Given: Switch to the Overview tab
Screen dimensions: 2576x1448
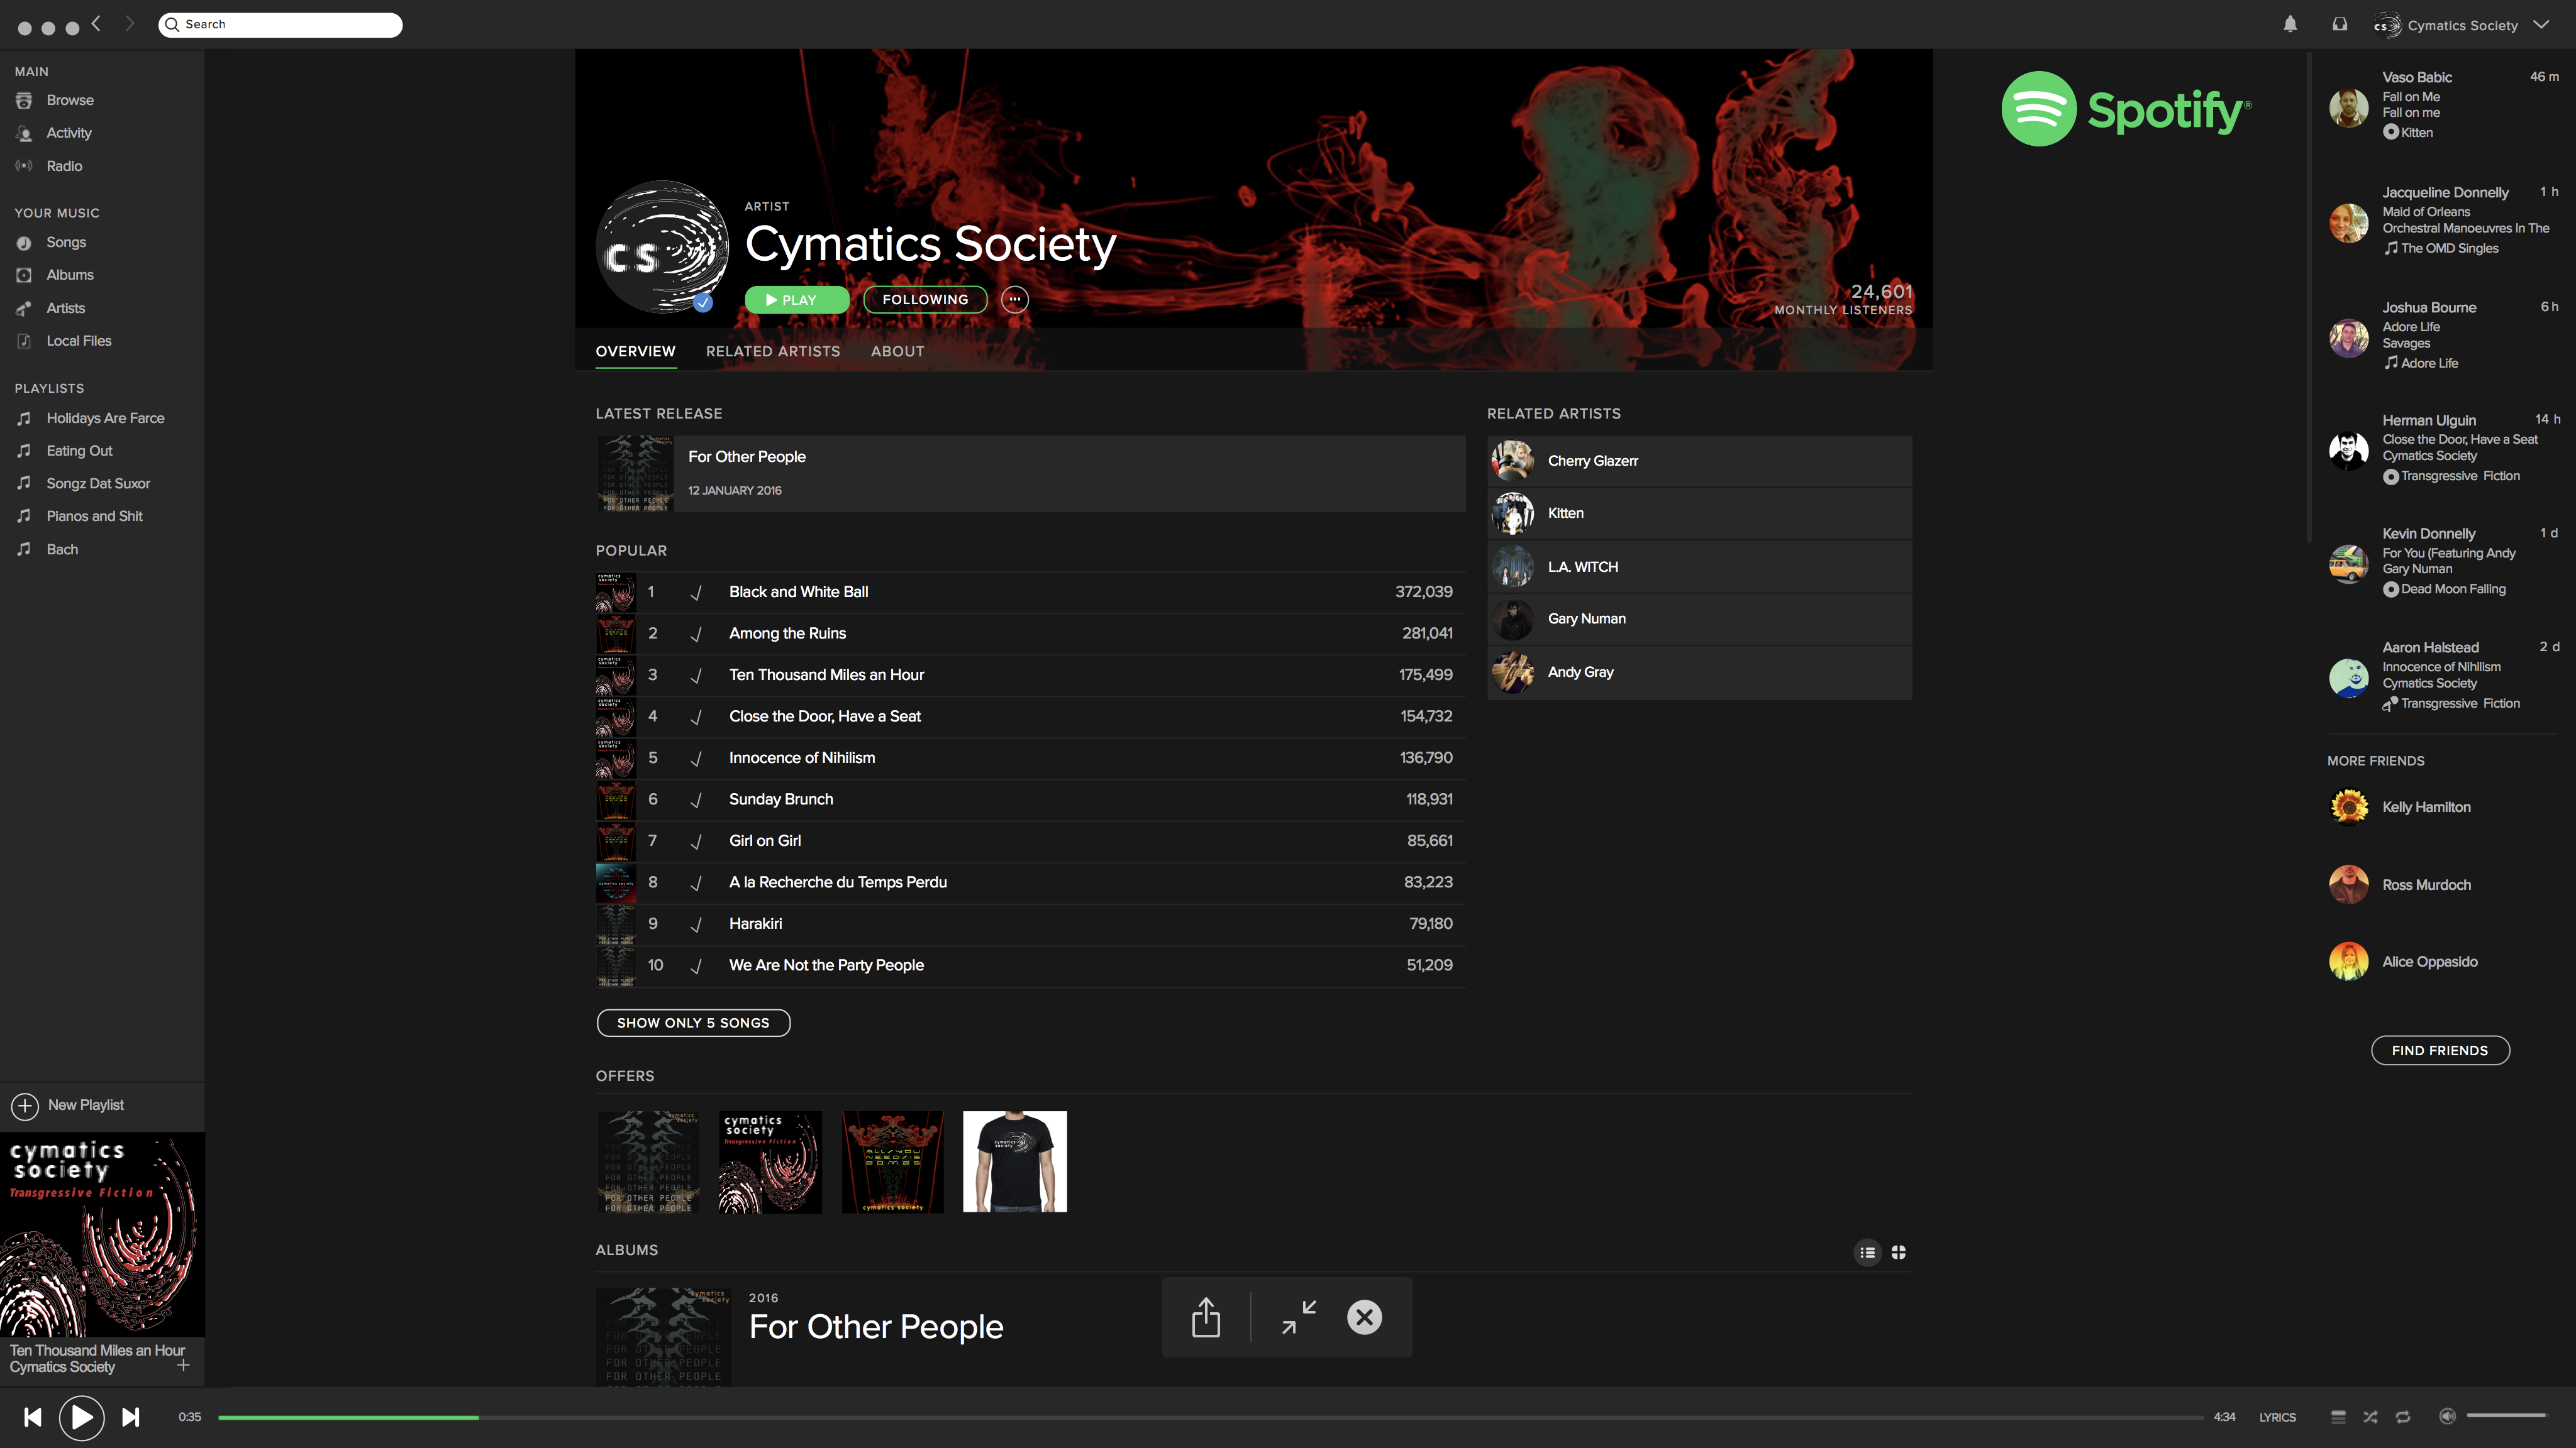Looking at the screenshot, I should click(x=636, y=352).
